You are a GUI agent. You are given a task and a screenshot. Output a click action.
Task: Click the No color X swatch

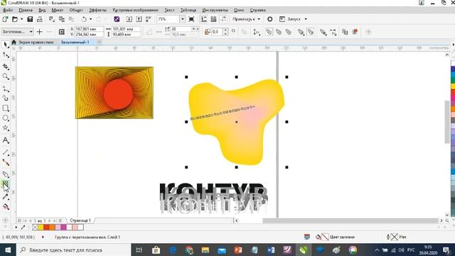[35, 228]
